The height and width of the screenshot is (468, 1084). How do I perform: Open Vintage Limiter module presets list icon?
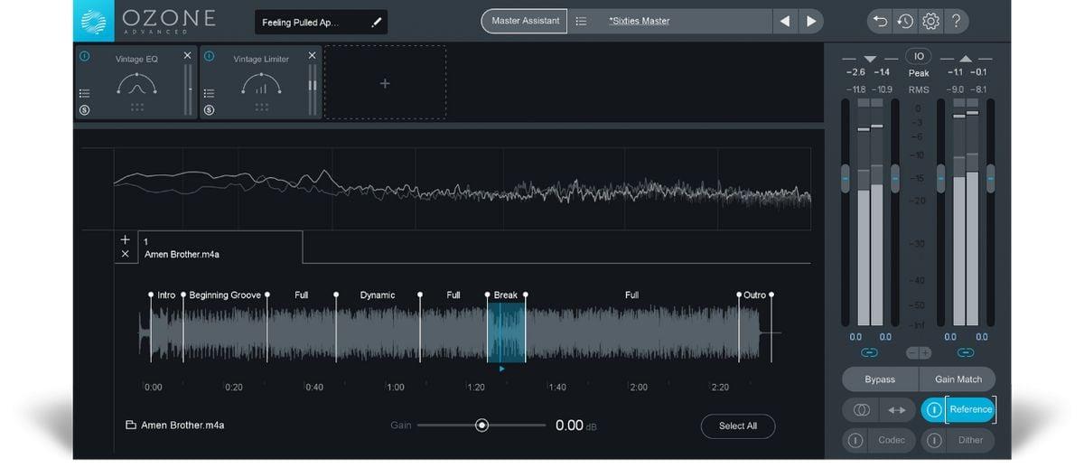(x=209, y=92)
